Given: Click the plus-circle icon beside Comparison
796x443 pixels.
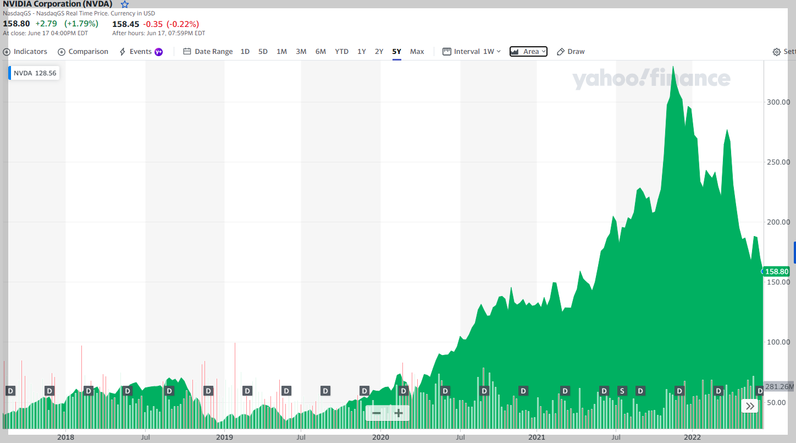Looking at the screenshot, I should click(62, 52).
